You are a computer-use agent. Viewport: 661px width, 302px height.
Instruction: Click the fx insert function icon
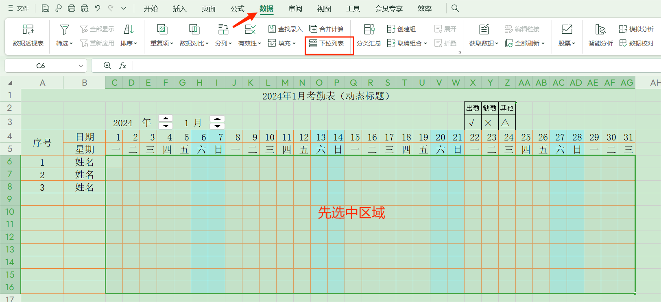[122, 65]
